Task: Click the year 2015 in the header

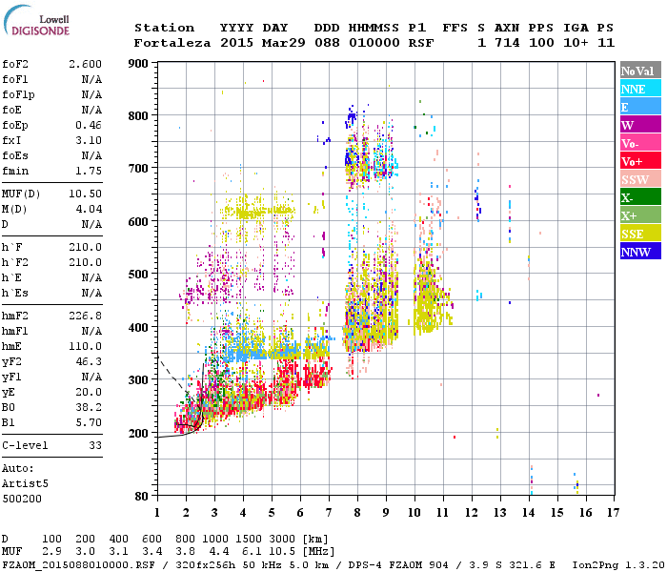Action: [236, 43]
